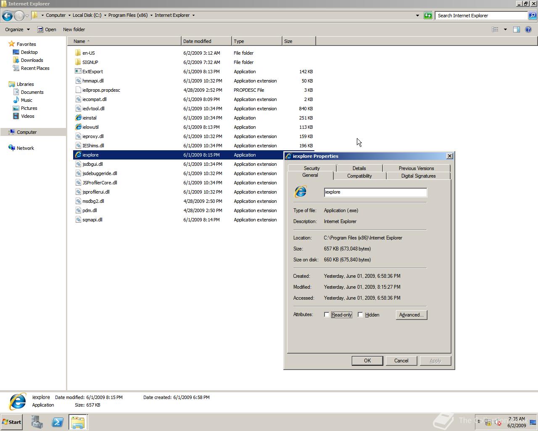Expand the Local Disk (C:) breadcrumb arrow

105,16
